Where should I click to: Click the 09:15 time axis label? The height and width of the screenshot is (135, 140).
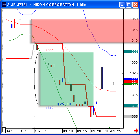82,131
